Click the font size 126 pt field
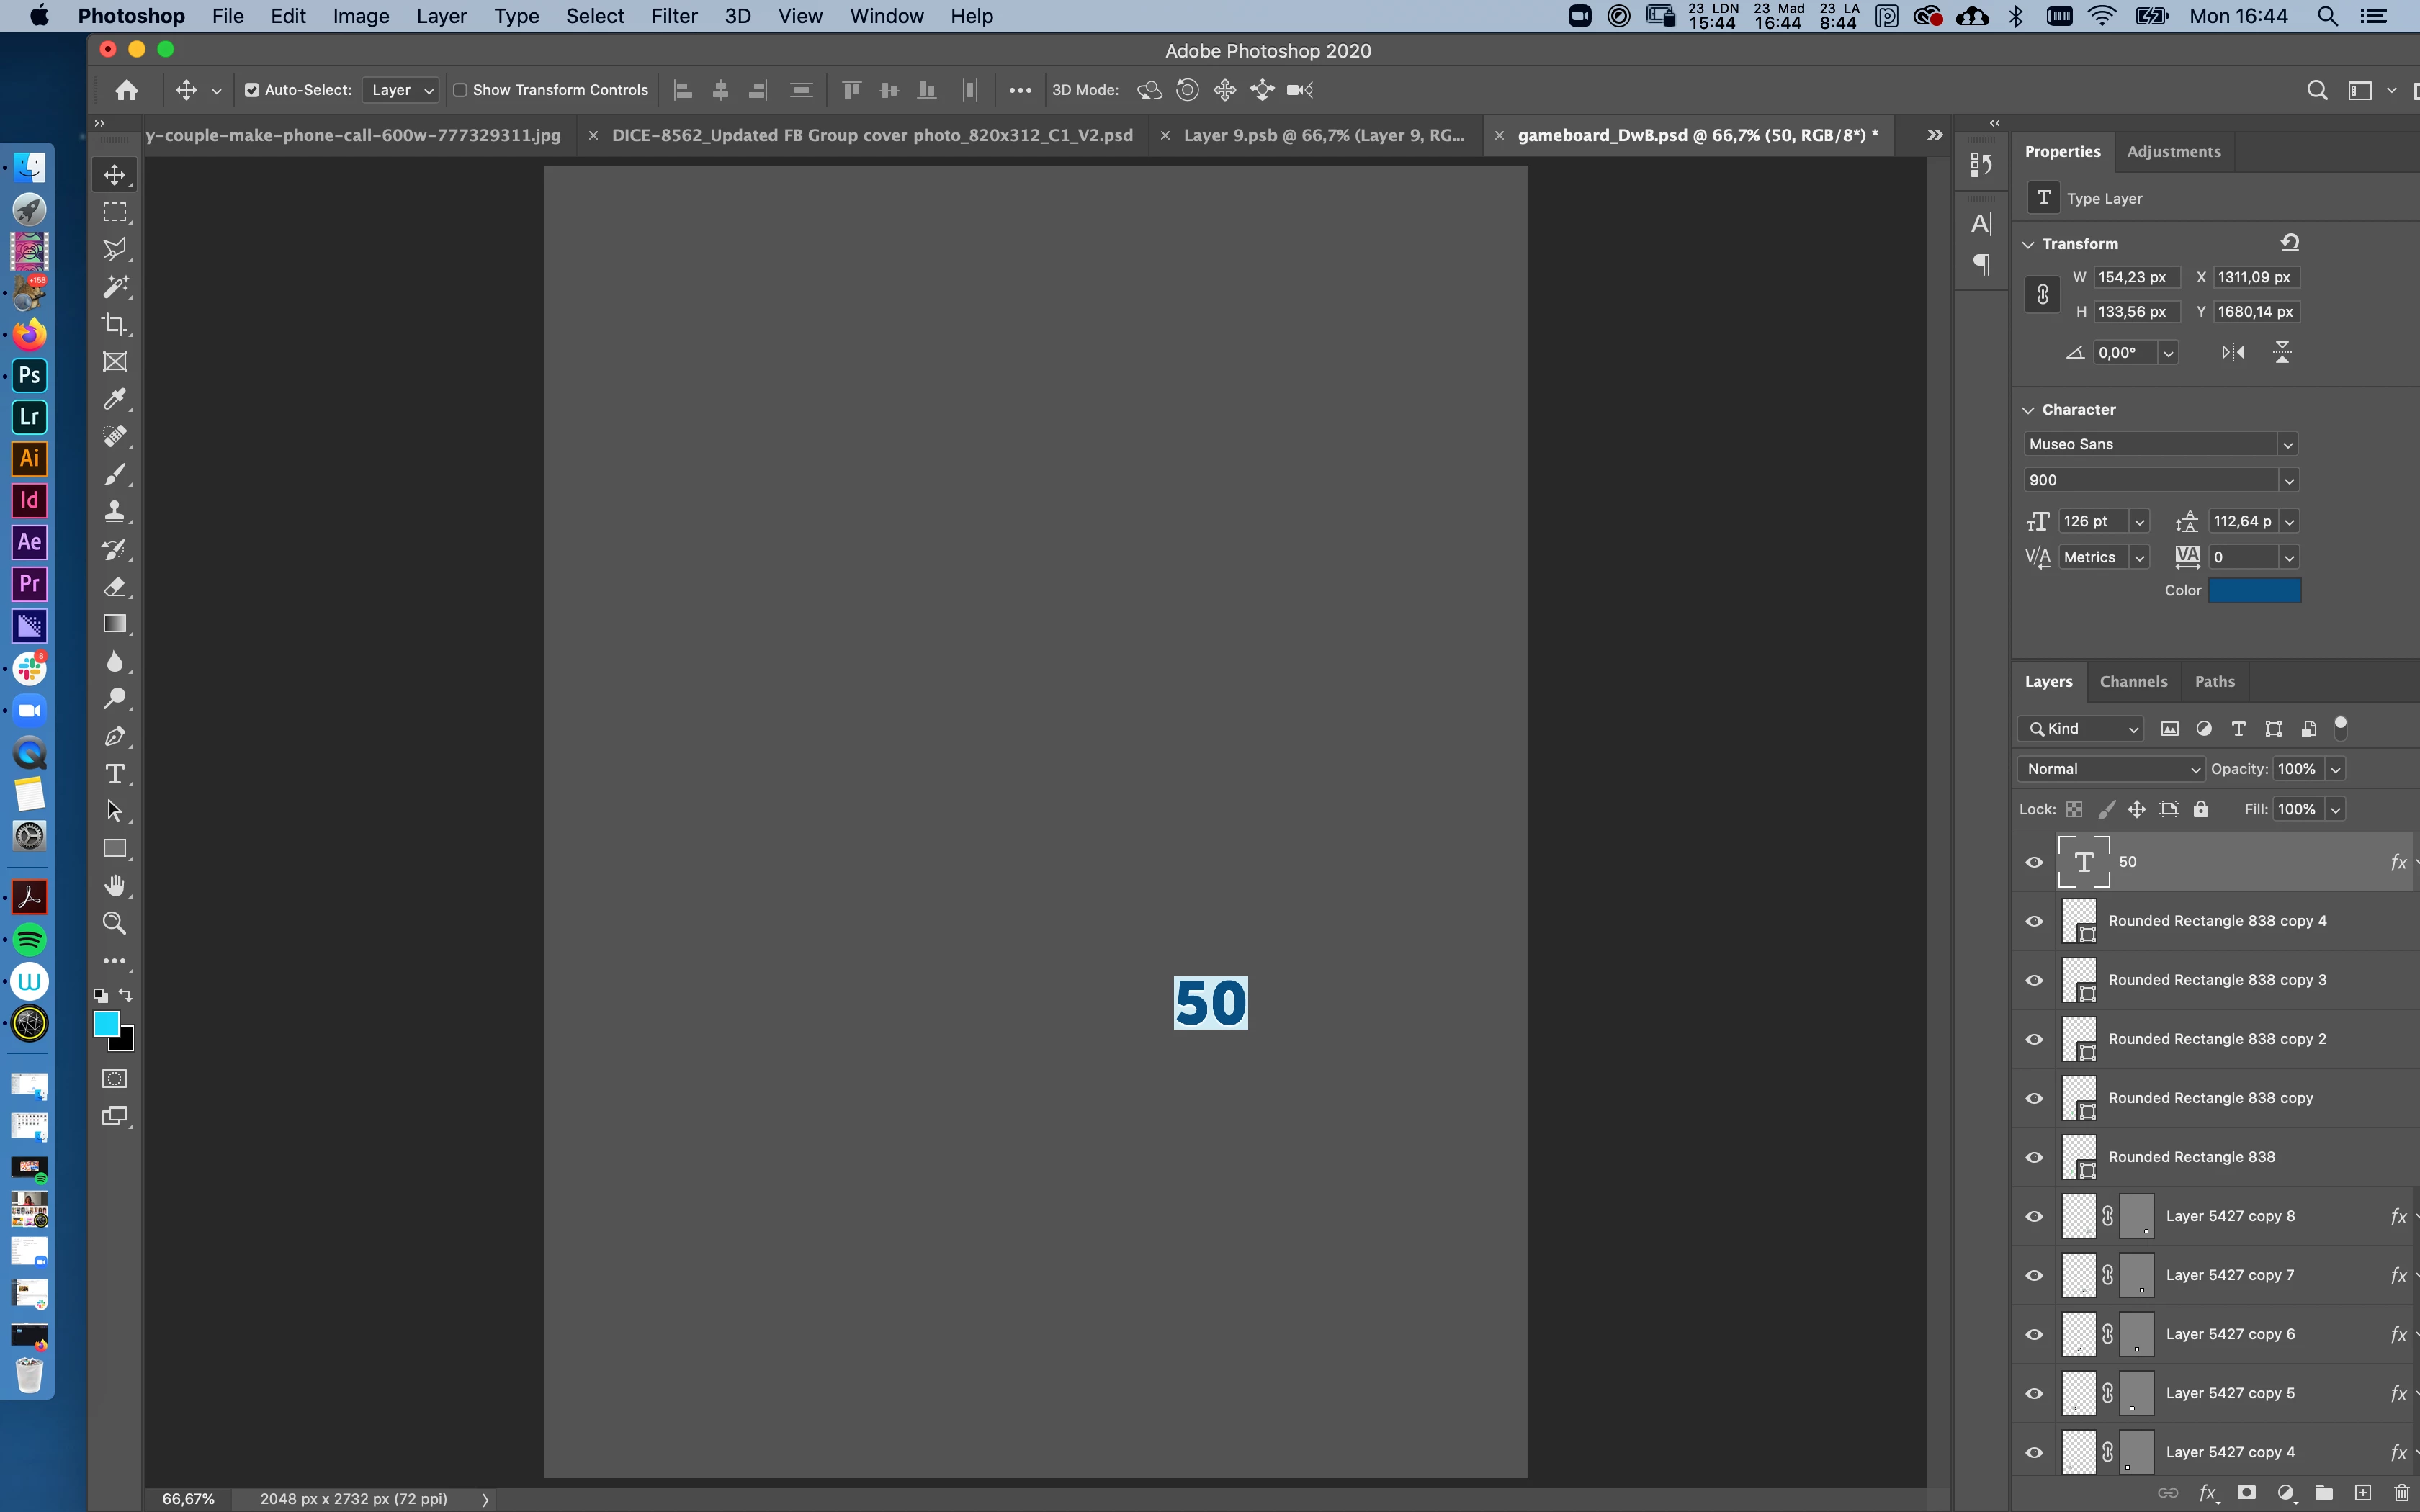Image resolution: width=2420 pixels, height=1512 pixels. coord(2092,521)
